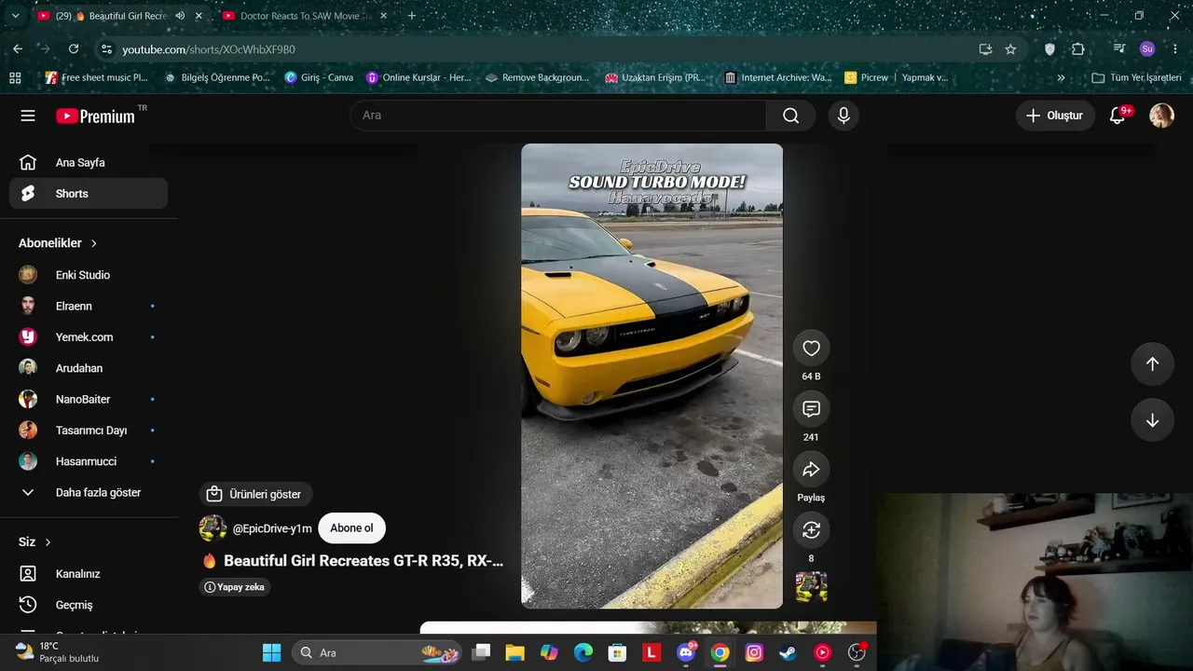Open Kanalınız in the sidebar
The height and width of the screenshot is (671, 1193).
tap(89, 574)
